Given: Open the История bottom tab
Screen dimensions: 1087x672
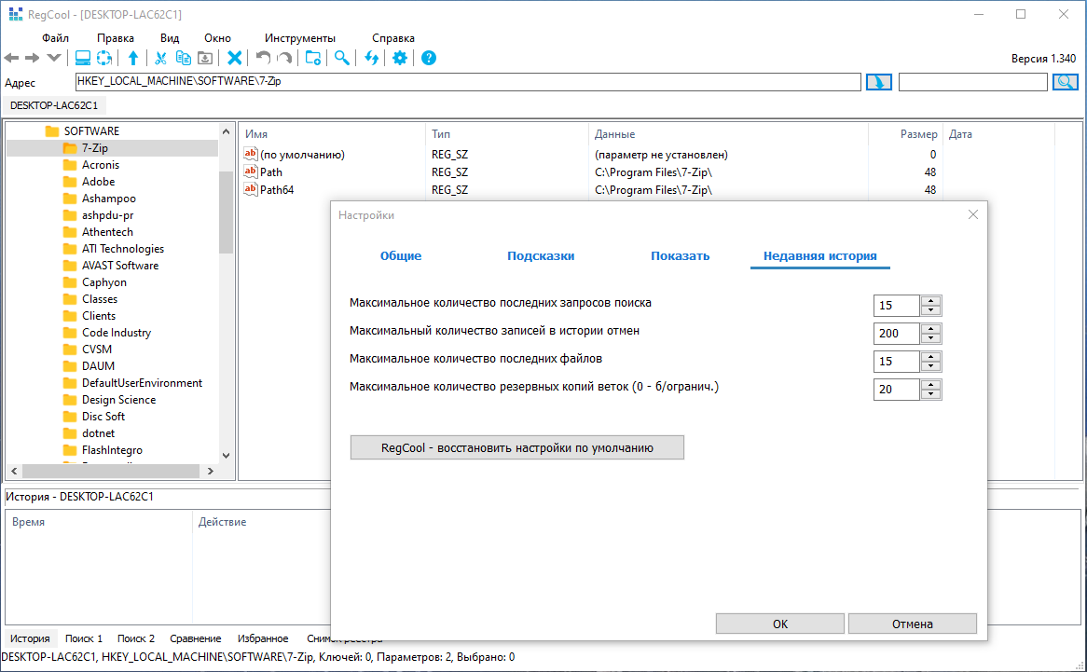Looking at the screenshot, I should coord(30,638).
